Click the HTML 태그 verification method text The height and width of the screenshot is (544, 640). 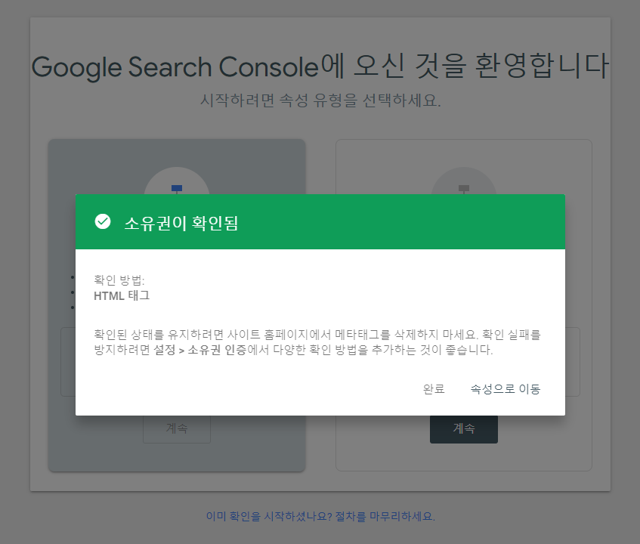click(x=122, y=295)
